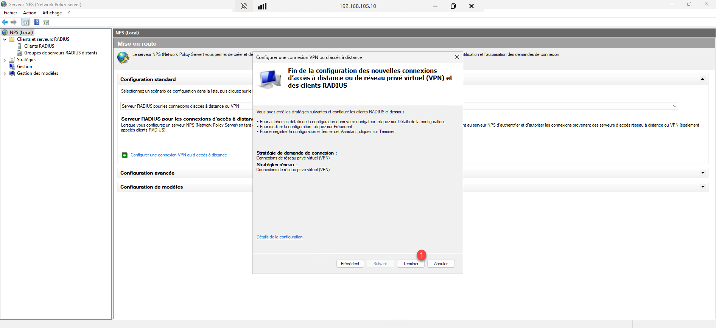Image resolution: width=716 pixels, height=328 pixels.
Task: Expand the Gestion des modèles tree node
Action: (x=5, y=74)
